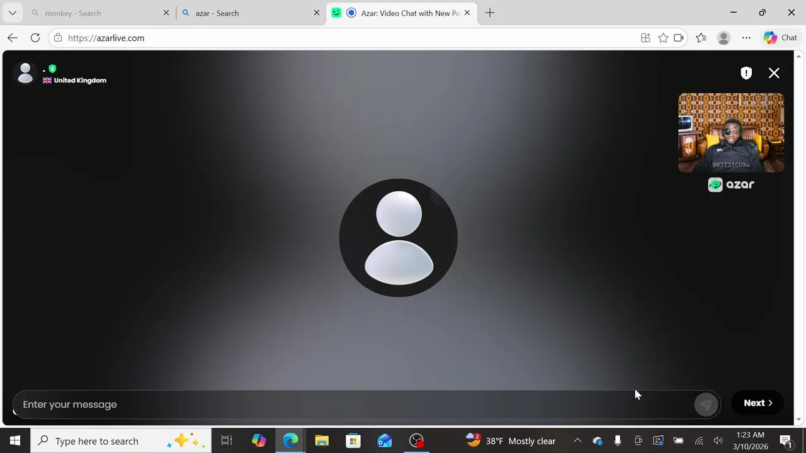
Task: Open the partner's profile avatar icon
Action: pos(25,74)
